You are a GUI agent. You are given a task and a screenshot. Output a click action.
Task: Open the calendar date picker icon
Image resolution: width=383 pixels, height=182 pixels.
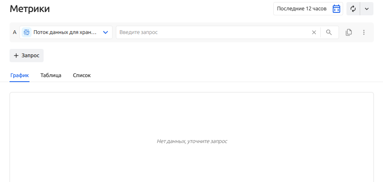point(336,9)
